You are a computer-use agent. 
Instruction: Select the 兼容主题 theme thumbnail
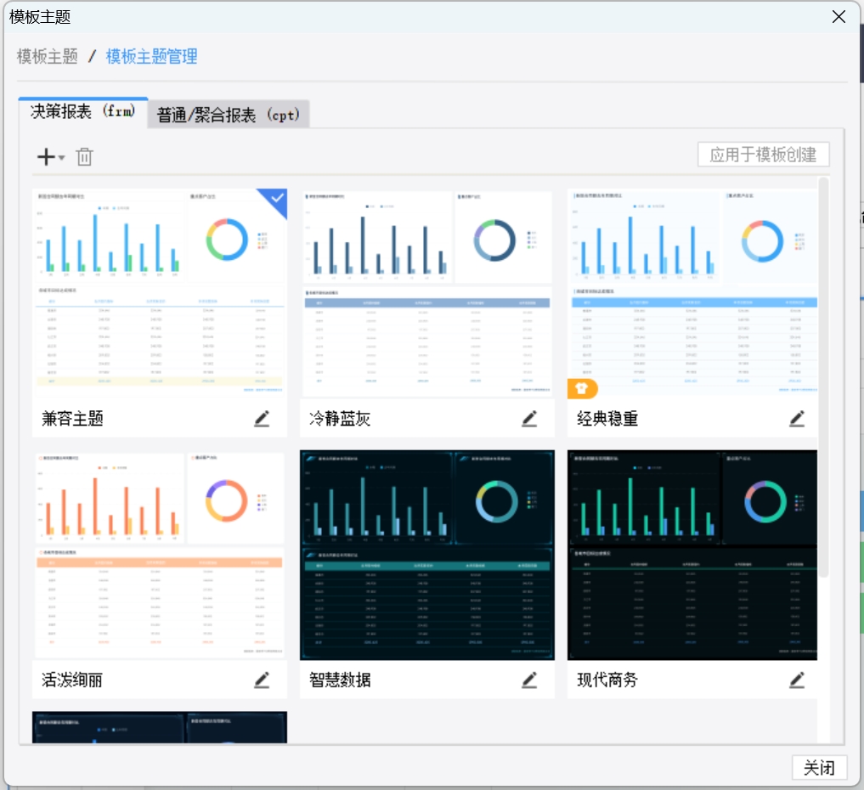pos(160,292)
